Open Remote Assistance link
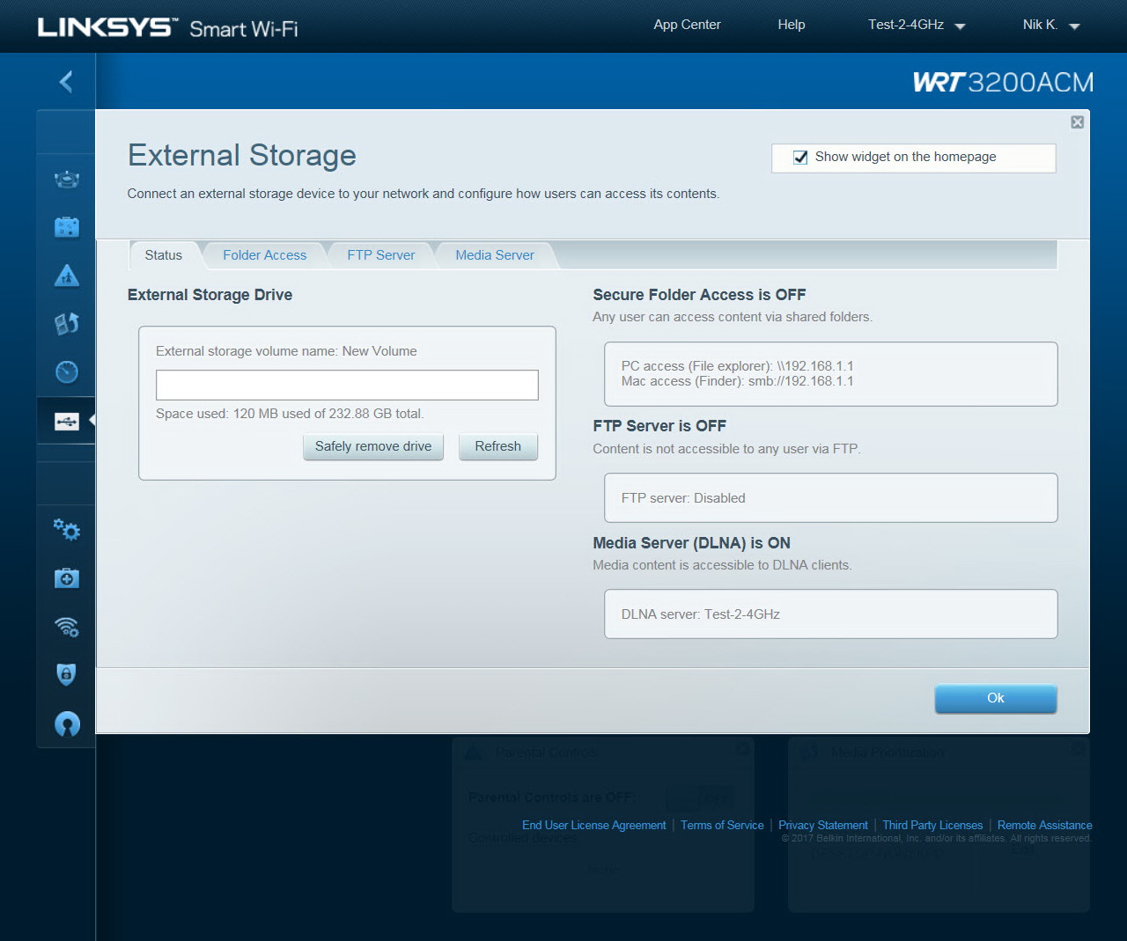This screenshot has height=941, width=1127. pos(1044,825)
